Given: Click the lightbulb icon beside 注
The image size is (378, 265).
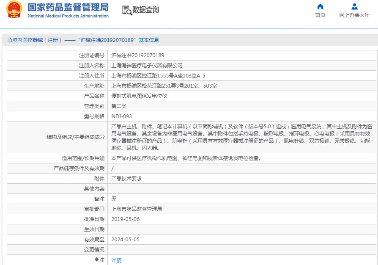Looking at the screenshot, I should (x=97, y=259).
